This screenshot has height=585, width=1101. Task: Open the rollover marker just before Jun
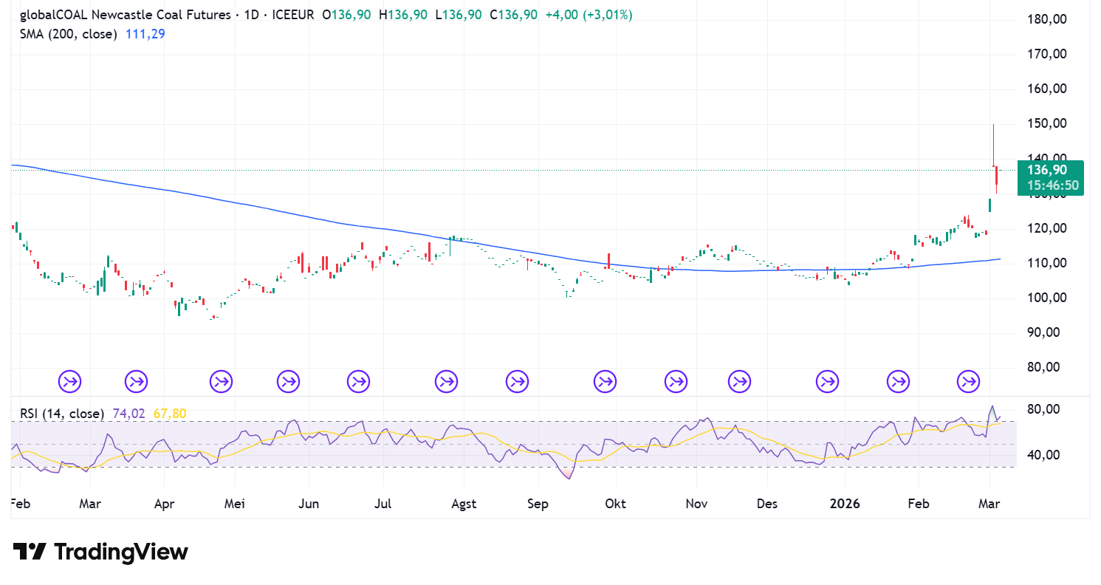[x=289, y=382]
